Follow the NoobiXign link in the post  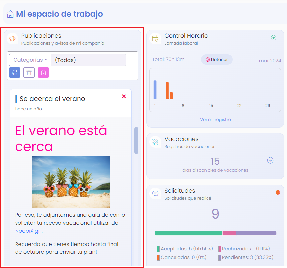click(x=28, y=231)
